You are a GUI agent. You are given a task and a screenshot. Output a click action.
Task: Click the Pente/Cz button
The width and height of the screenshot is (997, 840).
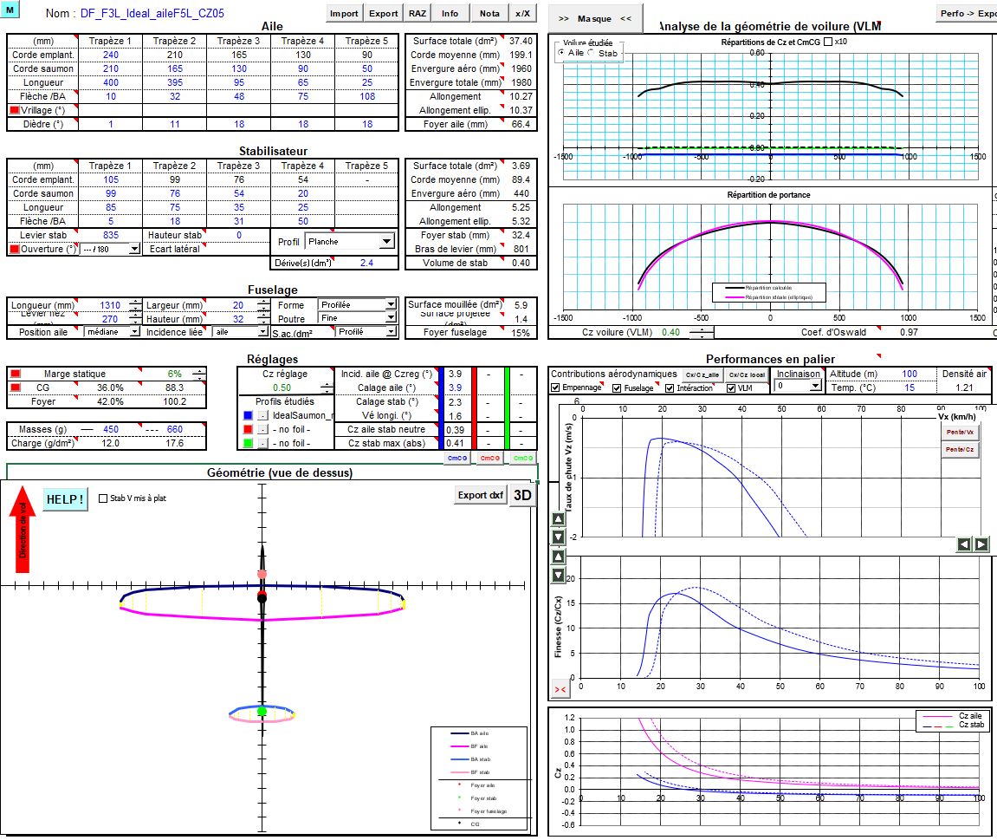click(960, 449)
